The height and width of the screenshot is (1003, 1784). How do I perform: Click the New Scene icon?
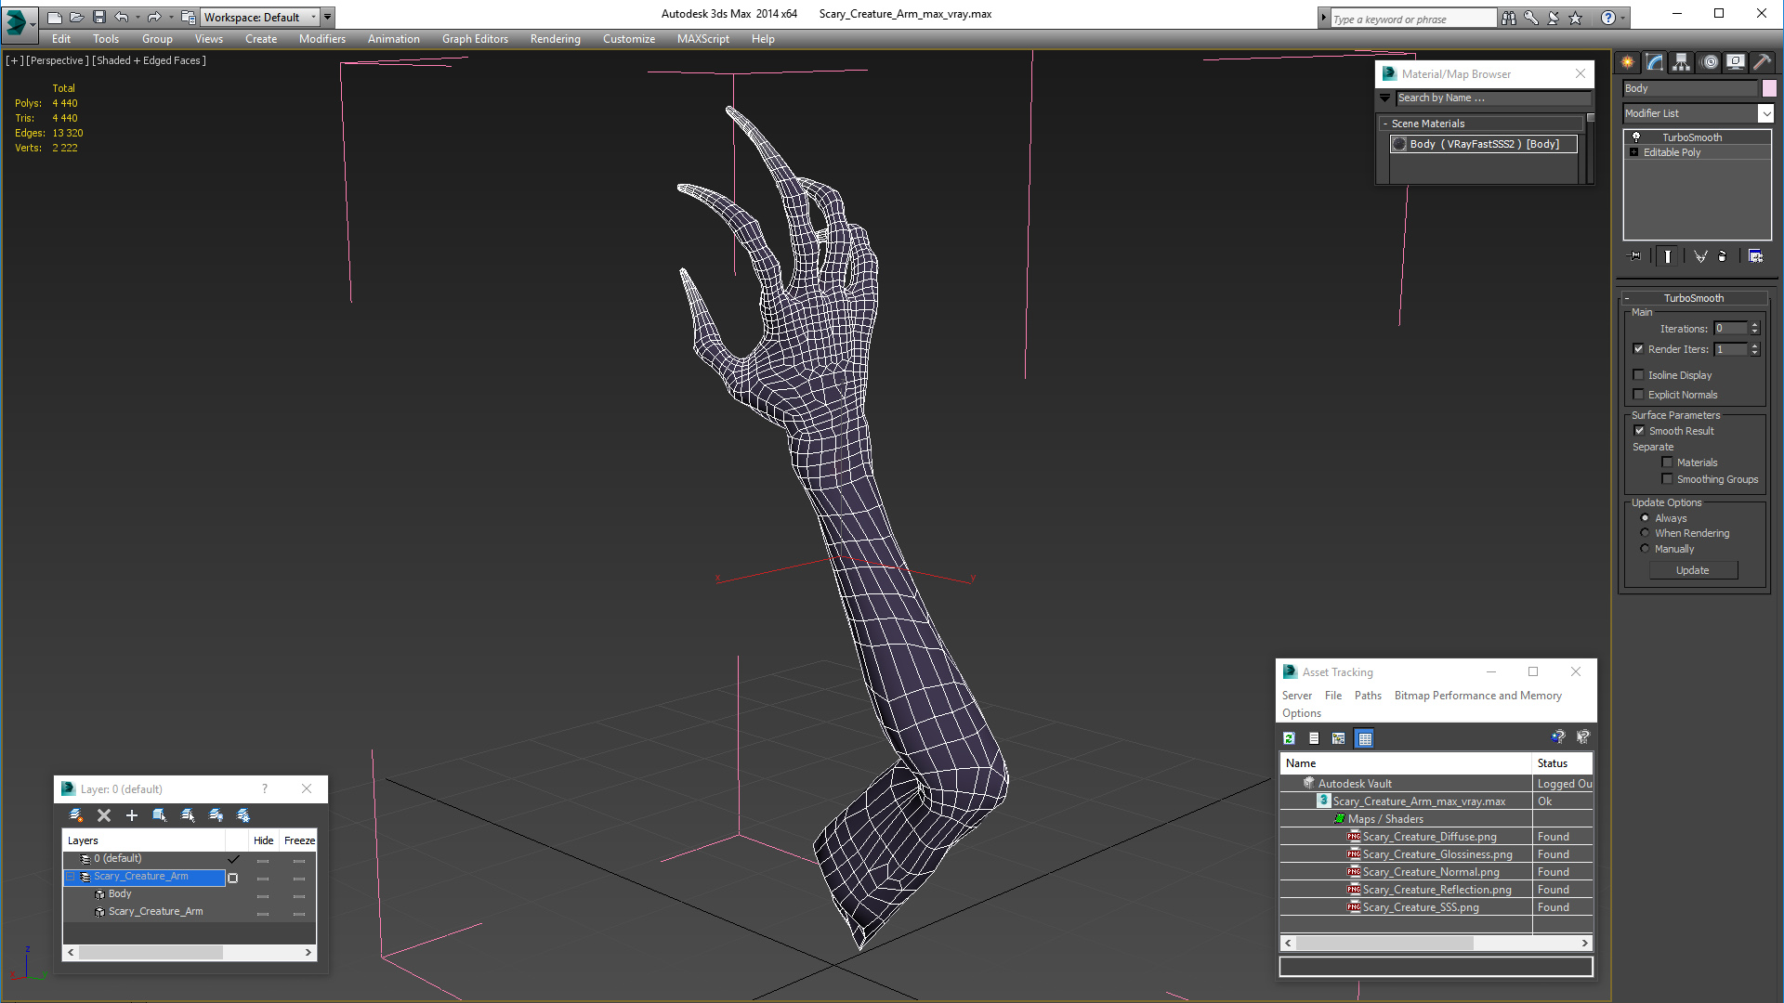pyautogui.click(x=55, y=17)
